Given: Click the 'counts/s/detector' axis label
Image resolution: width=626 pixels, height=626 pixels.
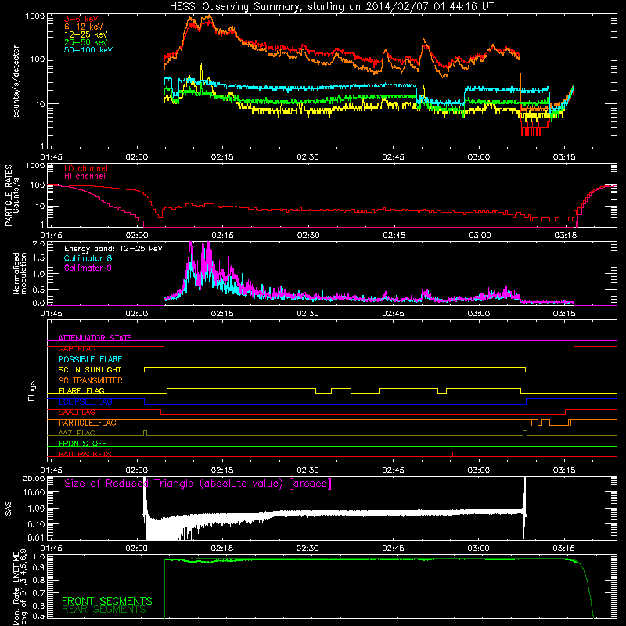Looking at the screenshot, I should (16, 81).
